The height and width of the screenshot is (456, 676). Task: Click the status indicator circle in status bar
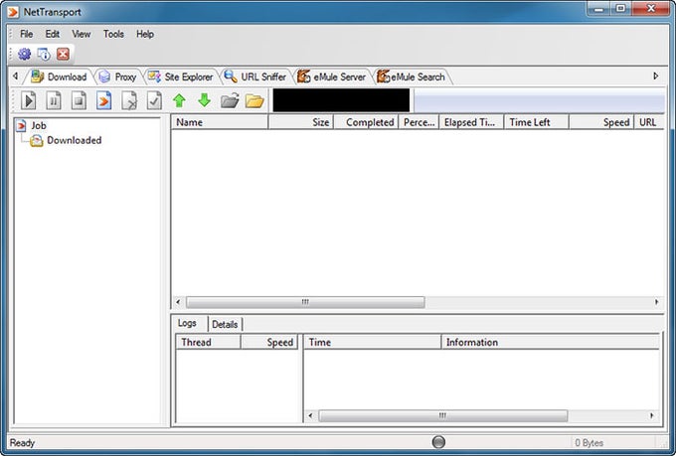click(438, 442)
